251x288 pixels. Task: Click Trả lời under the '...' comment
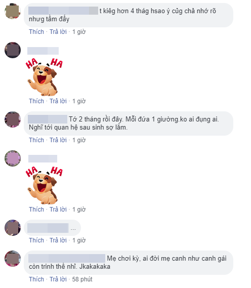click(58, 240)
